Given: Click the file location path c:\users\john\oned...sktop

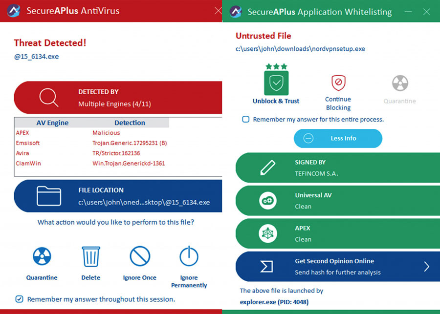Looking at the screenshot, I should [x=144, y=202].
